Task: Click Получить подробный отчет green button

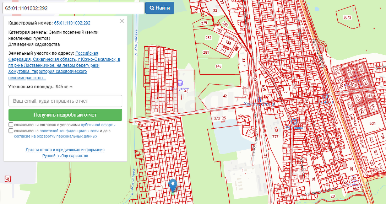Action: click(x=65, y=115)
